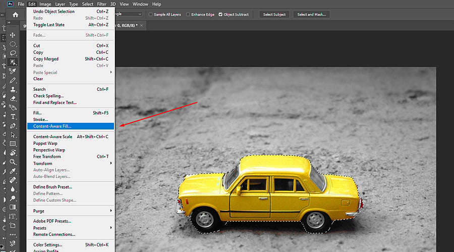The width and height of the screenshot is (454, 252).
Task: Choose Toggle Last State
Action: pos(71,25)
